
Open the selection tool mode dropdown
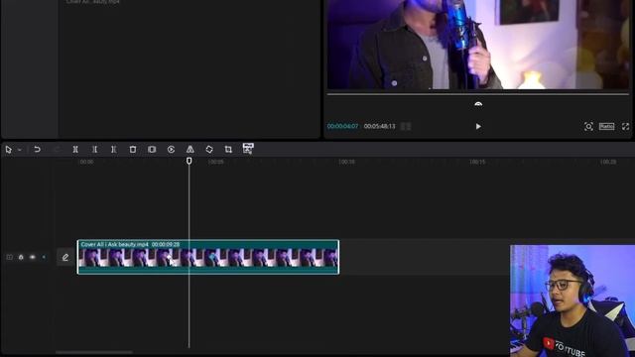coord(19,150)
